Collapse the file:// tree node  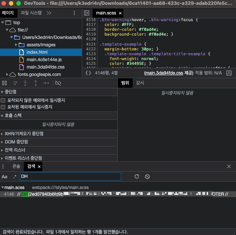(x=7, y=30)
